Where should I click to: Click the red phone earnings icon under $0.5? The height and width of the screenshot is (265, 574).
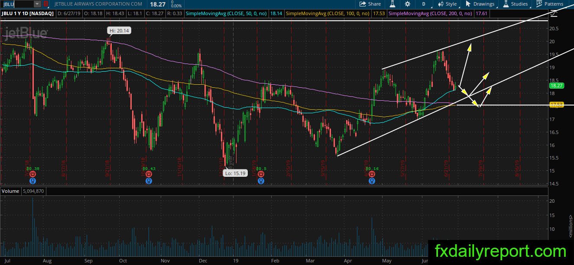coord(261,174)
